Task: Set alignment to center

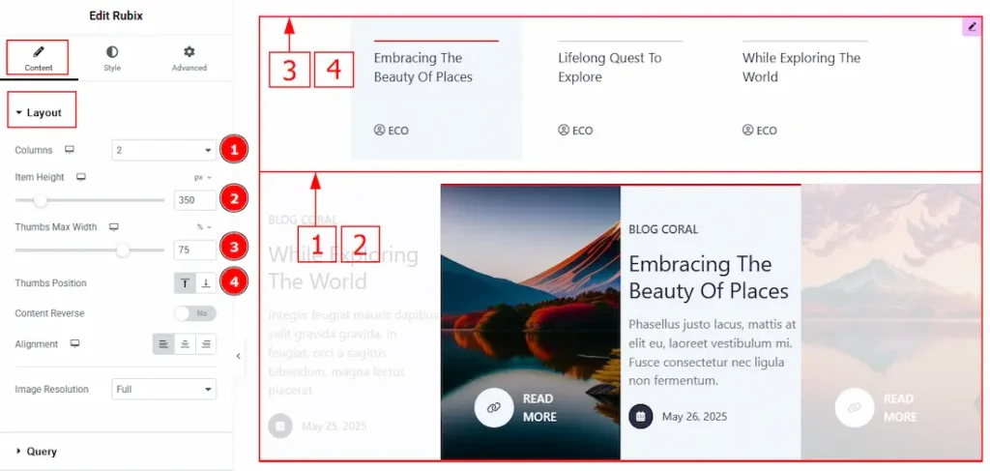Action: (x=185, y=344)
